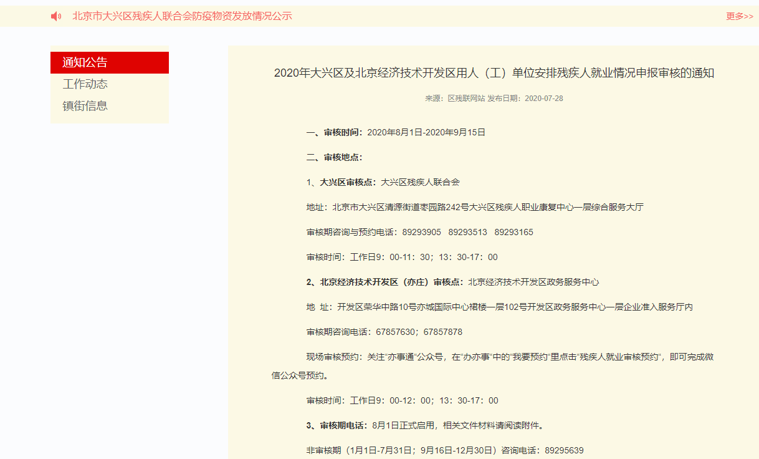
Task: Click the 更多>> link
Action: coord(740,16)
